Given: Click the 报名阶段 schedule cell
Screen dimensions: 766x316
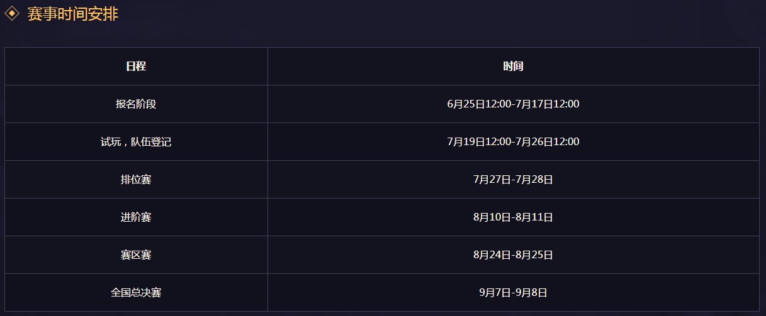Looking at the screenshot, I should coord(136,104).
